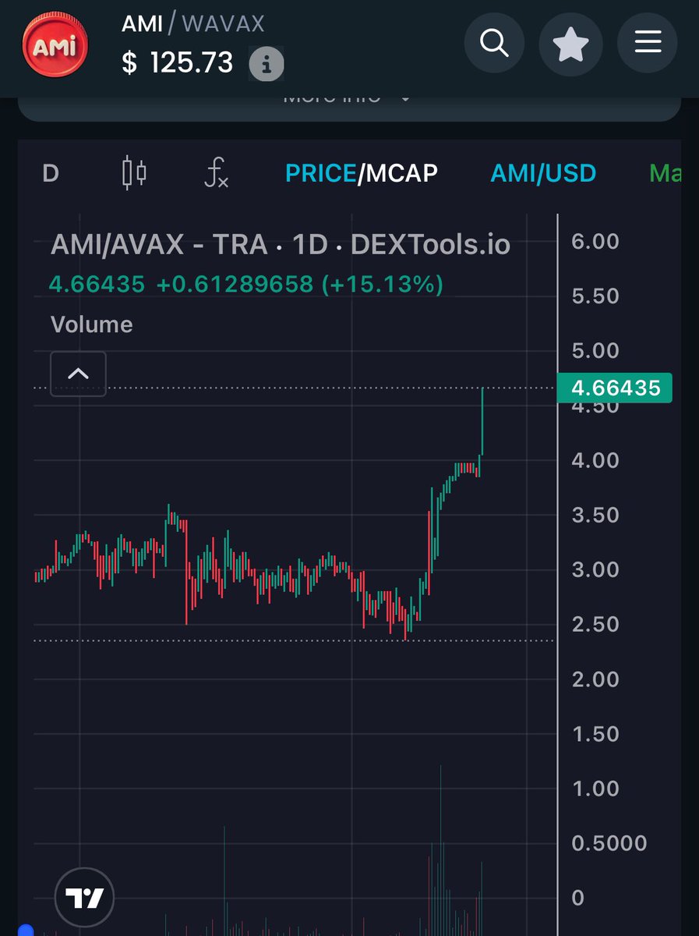Switch price display to MCAP
This screenshot has height=936, width=699.
(402, 173)
